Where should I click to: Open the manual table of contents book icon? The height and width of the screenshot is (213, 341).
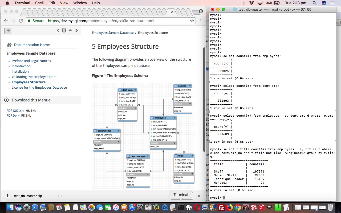tap(64, 30)
